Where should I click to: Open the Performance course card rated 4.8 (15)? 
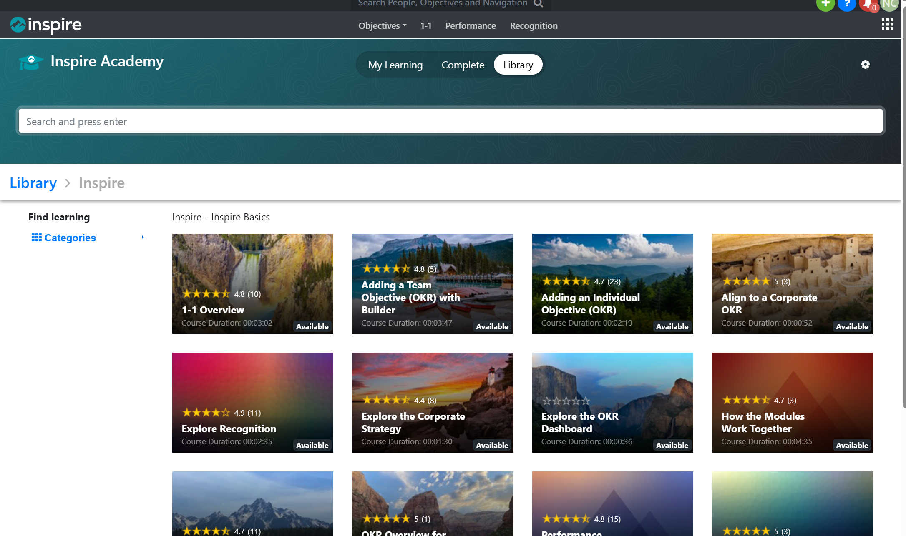tap(613, 503)
